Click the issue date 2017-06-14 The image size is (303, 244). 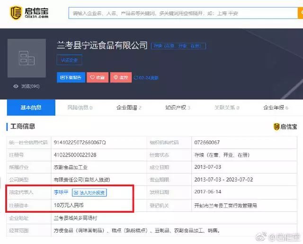pos(208,192)
